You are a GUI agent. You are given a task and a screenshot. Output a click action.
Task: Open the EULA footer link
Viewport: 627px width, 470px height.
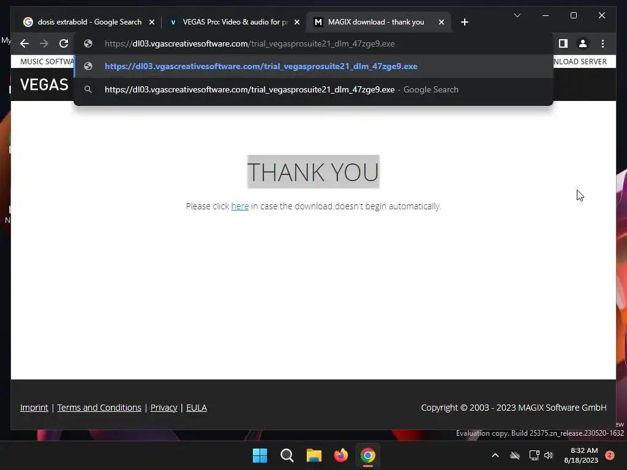pyautogui.click(x=197, y=408)
